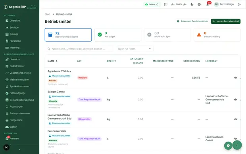Click the Tune Regulador de pH tag in Saatgut Zentral row
Image resolution: width=246 pixels, height=154 pixels.
click(x=89, y=100)
